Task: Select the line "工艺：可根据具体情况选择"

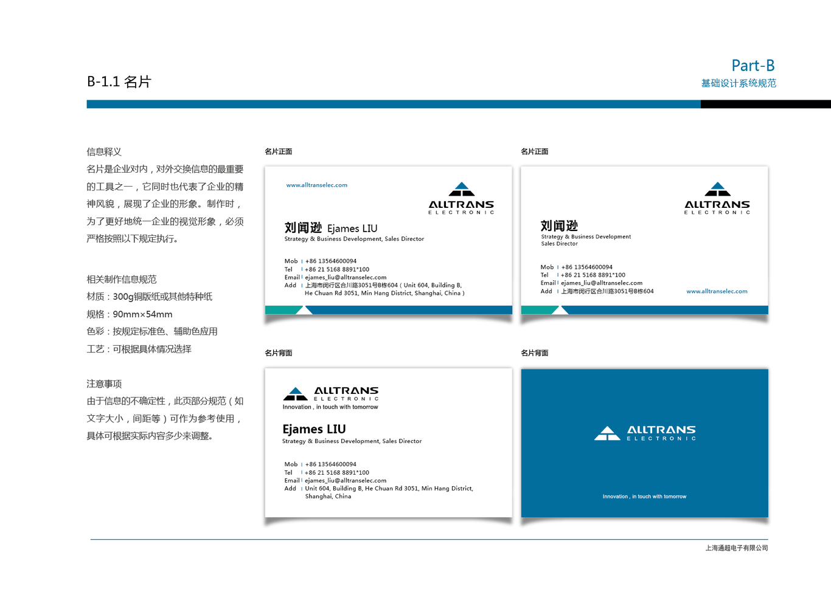Action: (139, 349)
